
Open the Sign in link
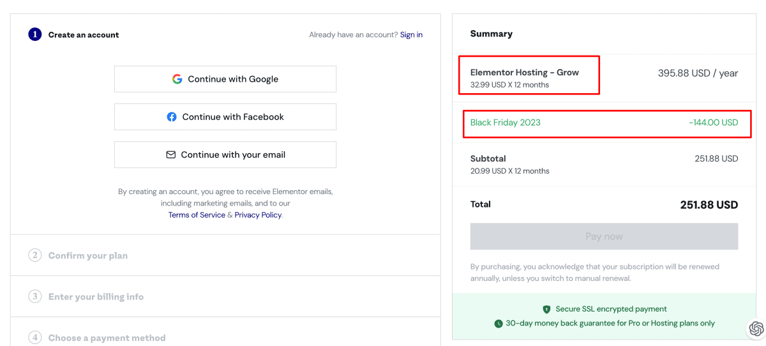pos(411,34)
